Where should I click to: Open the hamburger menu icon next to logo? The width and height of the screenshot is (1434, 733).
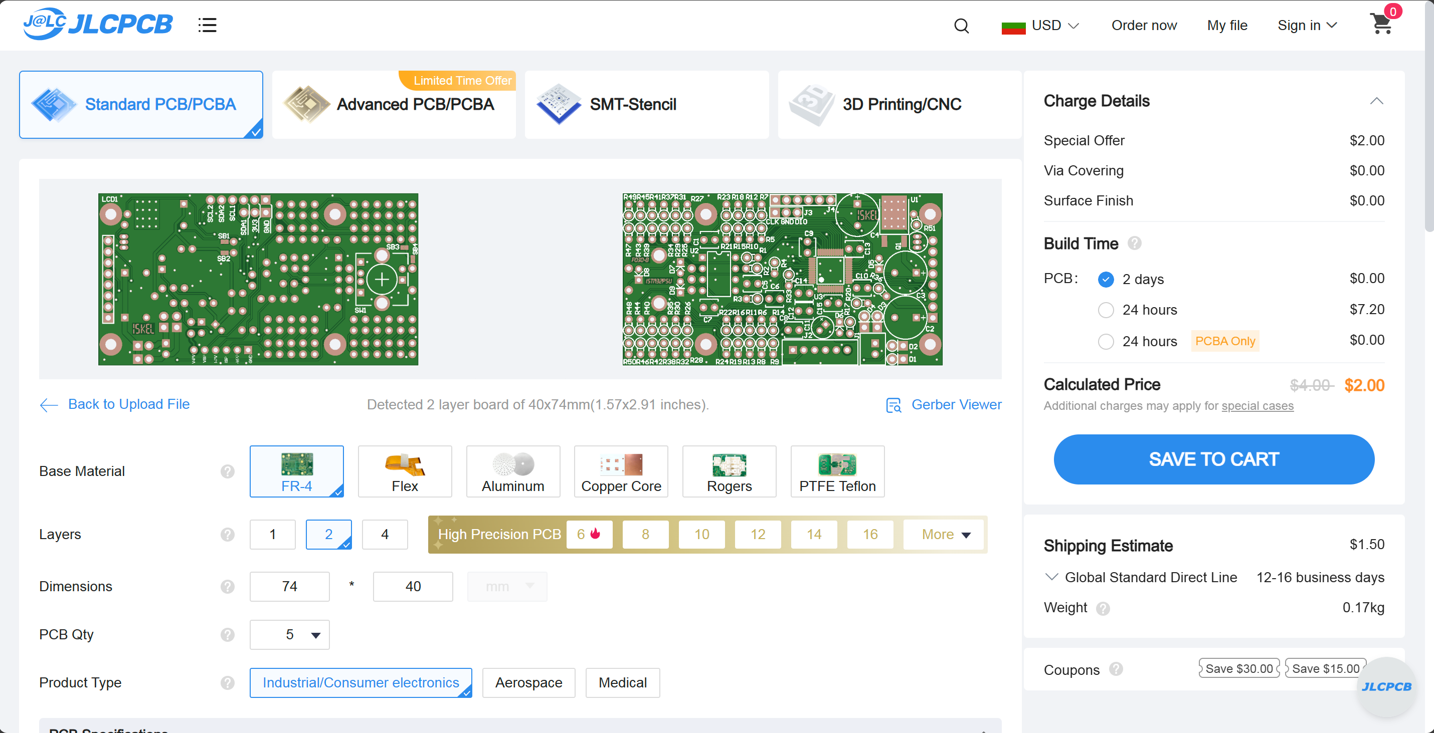point(207,25)
